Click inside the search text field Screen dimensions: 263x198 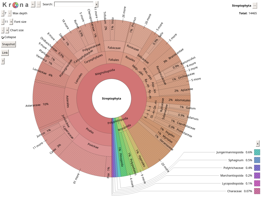point(74,4)
